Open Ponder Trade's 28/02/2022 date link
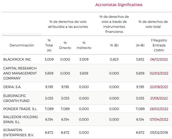172x139 pixels. (x=159, y=108)
